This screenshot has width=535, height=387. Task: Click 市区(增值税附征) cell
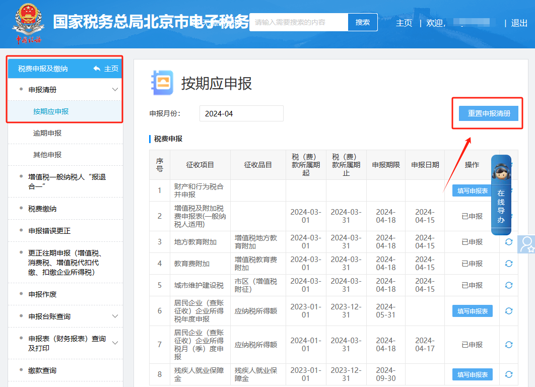[x=258, y=285]
